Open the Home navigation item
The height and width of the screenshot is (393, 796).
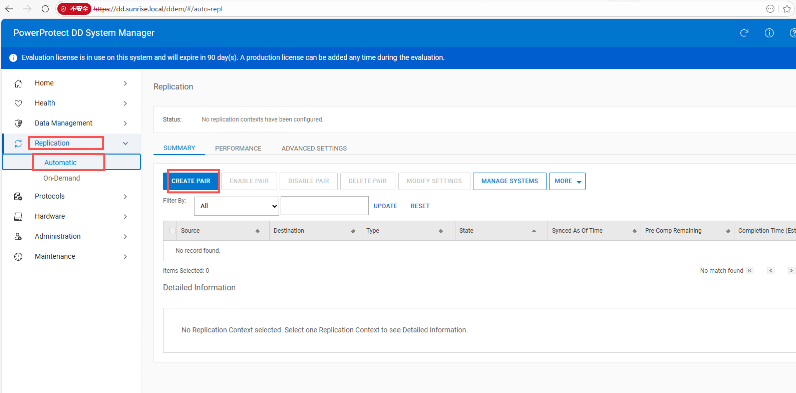click(44, 83)
